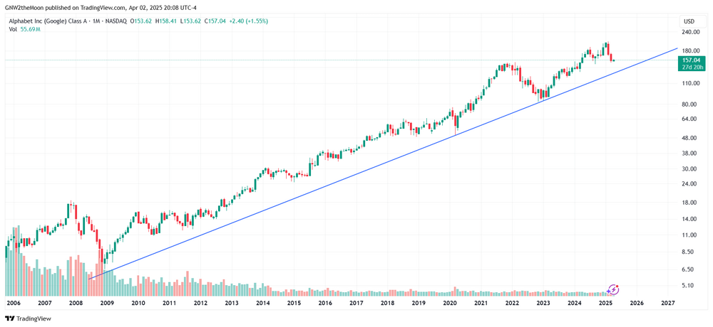Image resolution: width=713 pixels, height=327 pixels.
Task: Click the 2016 year marker on timeline
Action: pyautogui.click(x=325, y=303)
